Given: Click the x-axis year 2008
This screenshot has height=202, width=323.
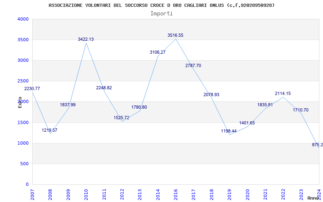Looking at the screenshot, I should pos(50,194).
